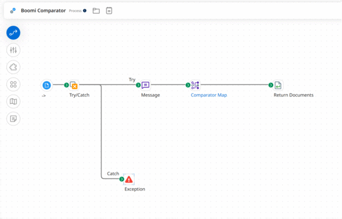Open the Comparator Map link label
342x219 pixels.
click(x=209, y=95)
